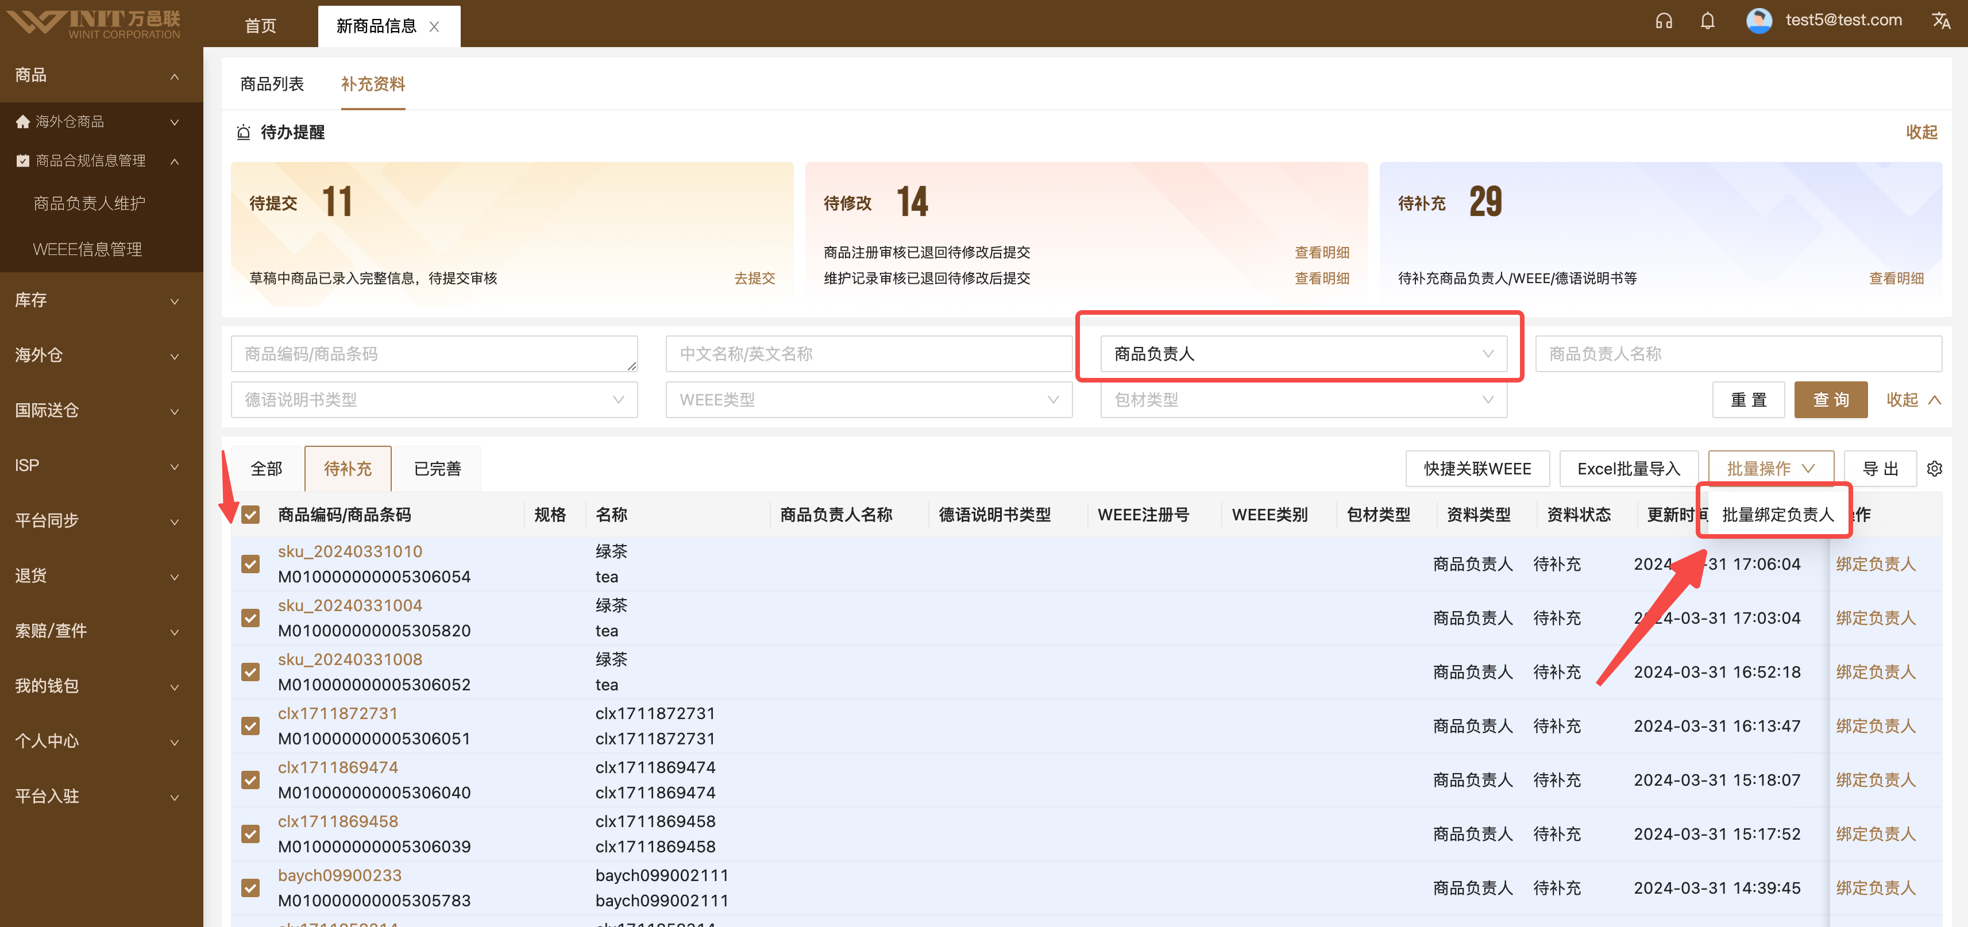This screenshot has width=1968, height=927.
Task: Collapse 商品合规信息管理 sidebar menu
Action: coord(102,160)
